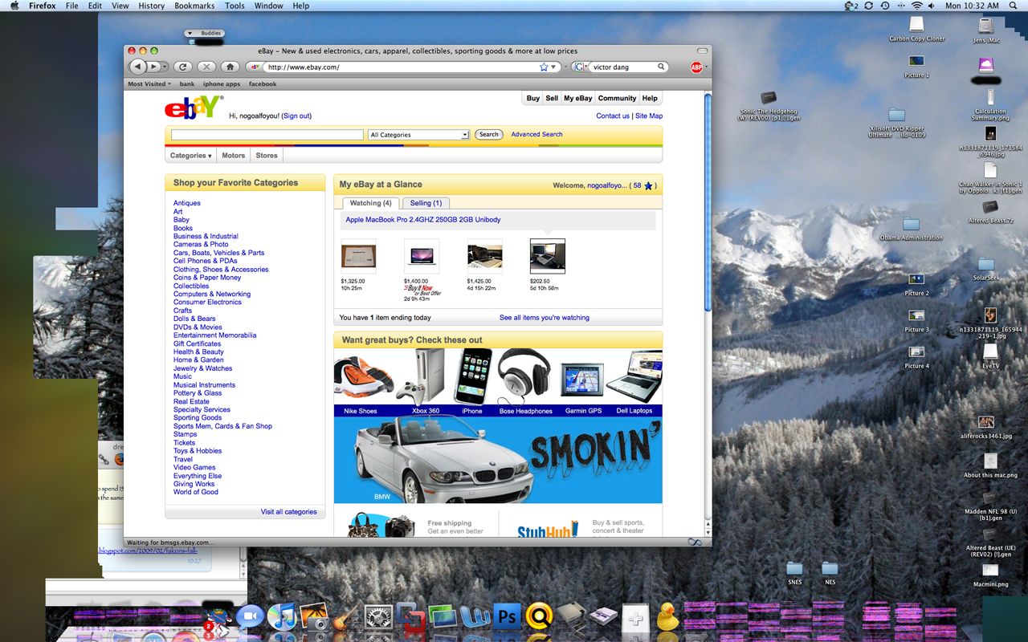The width and height of the screenshot is (1028, 642).
Task: Switch to the Selling (1) tab
Action: [x=426, y=203]
